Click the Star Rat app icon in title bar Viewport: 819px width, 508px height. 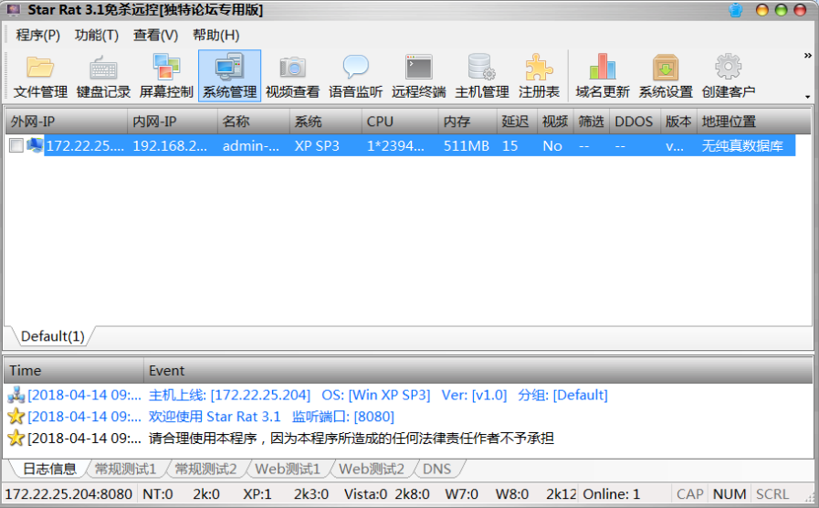(x=13, y=10)
